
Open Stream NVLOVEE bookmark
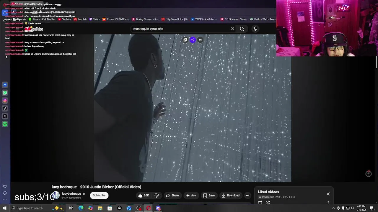click(116, 19)
